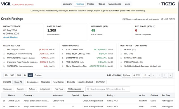Apply the Upgrades preset
The image size is (179, 109).
coord(46,82)
